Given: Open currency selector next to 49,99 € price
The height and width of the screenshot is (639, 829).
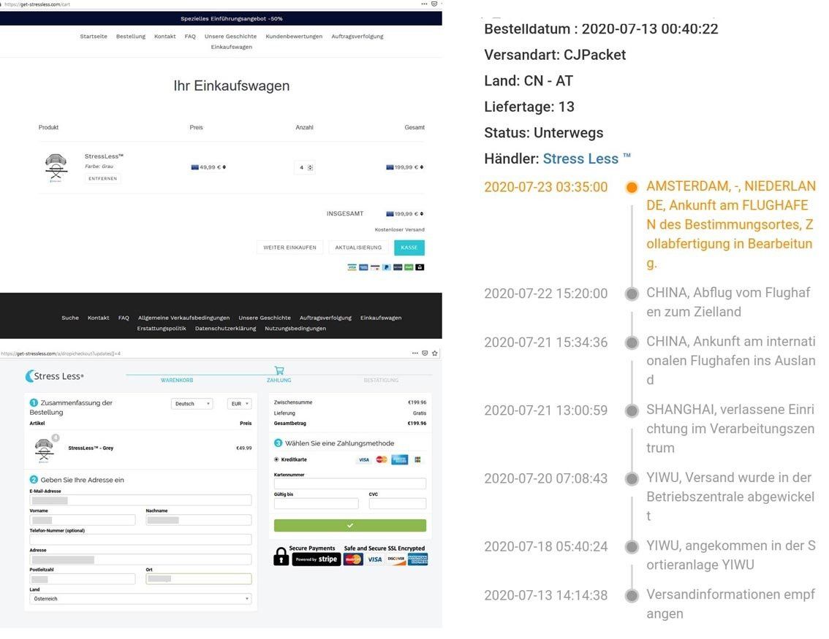Looking at the screenshot, I should pyautogui.click(x=224, y=167).
